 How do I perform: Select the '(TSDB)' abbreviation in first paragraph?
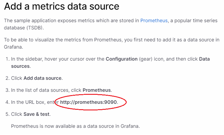point(35,28)
